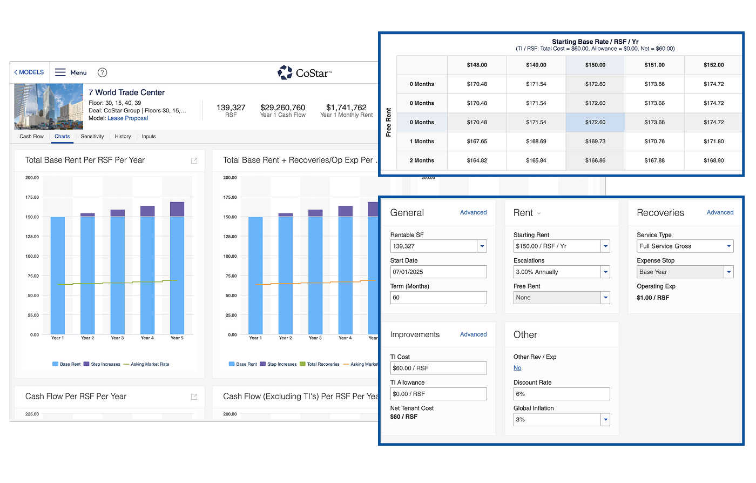The width and height of the screenshot is (756, 483).
Task: Open the hamburger Menu icon
Action: click(x=60, y=72)
